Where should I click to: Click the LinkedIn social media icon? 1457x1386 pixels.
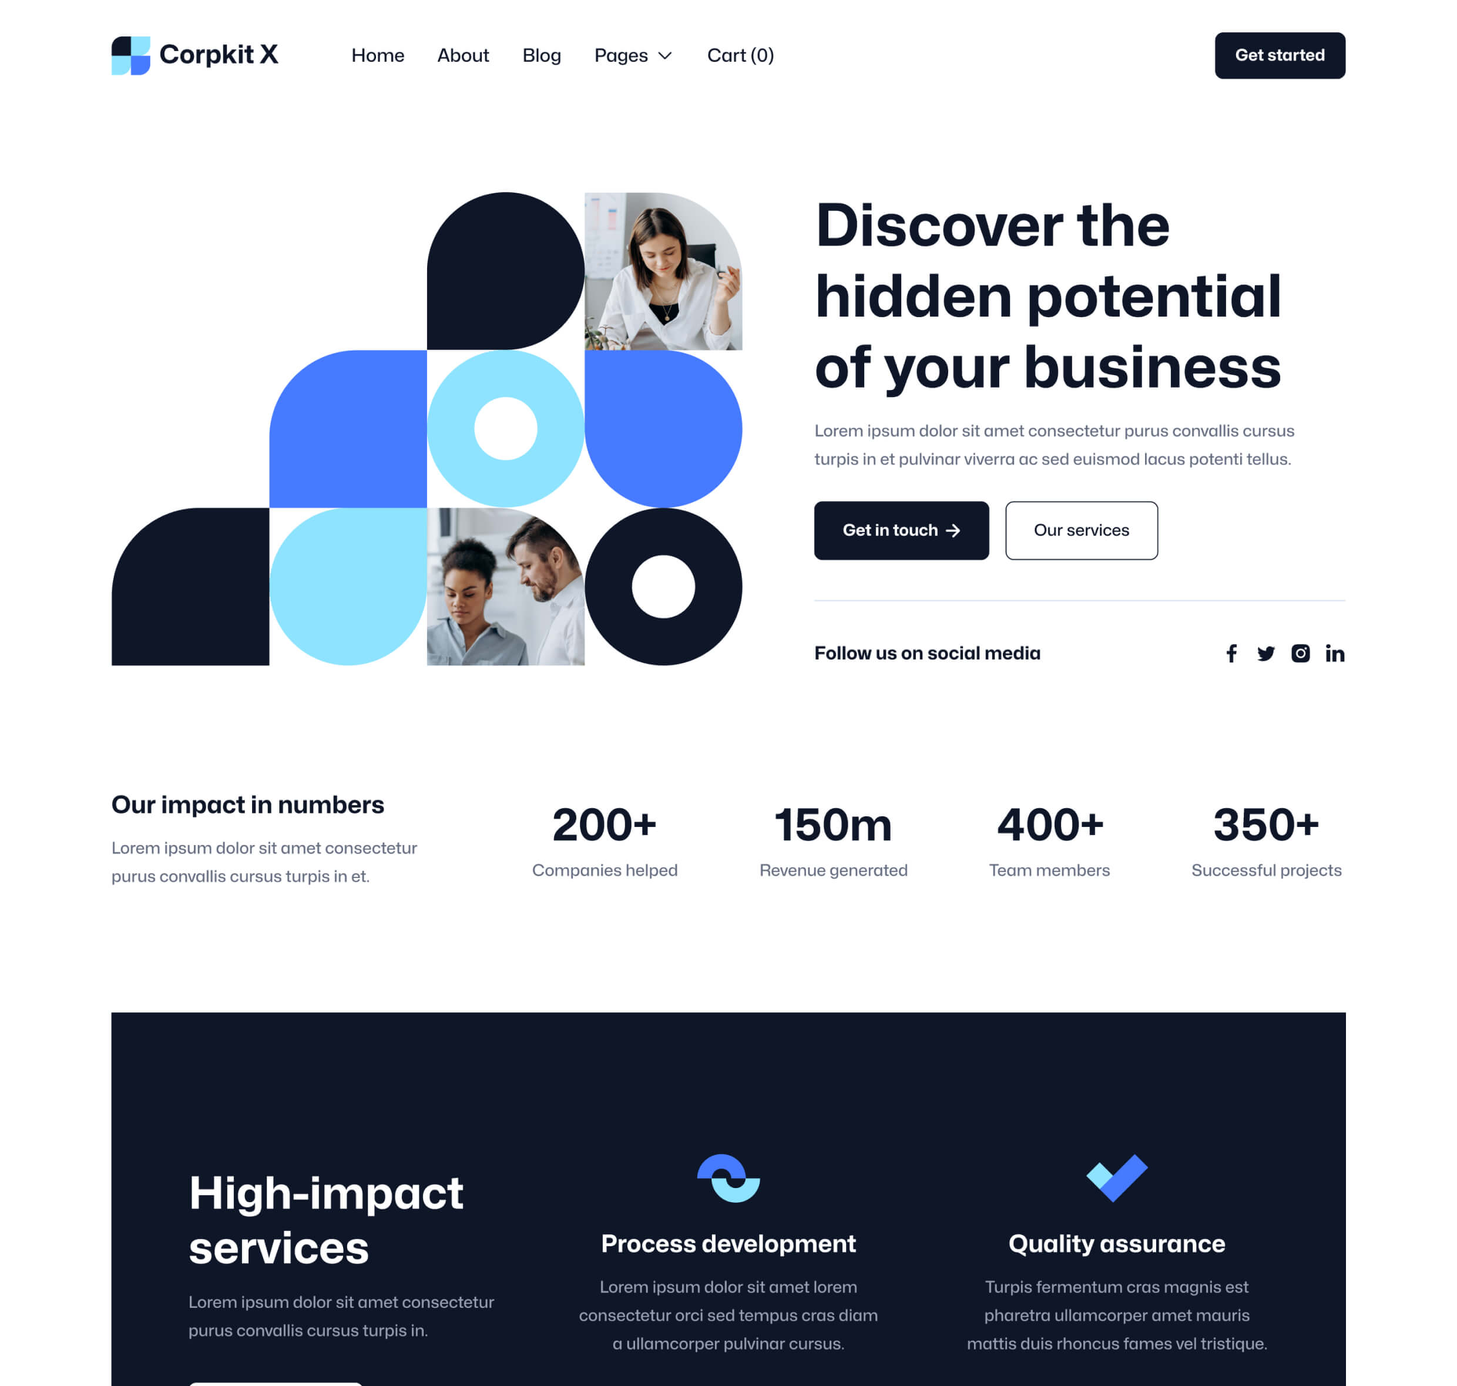pos(1334,652)
